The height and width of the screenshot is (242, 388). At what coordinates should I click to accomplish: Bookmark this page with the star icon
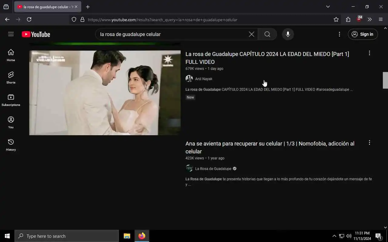[336, 19]
